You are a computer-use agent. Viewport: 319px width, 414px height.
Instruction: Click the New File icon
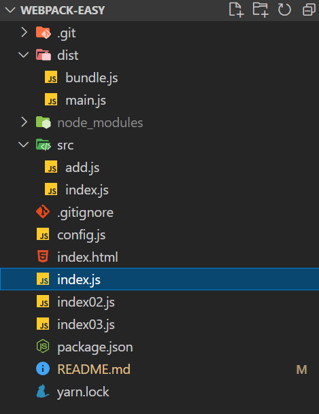tap(236, 10)
